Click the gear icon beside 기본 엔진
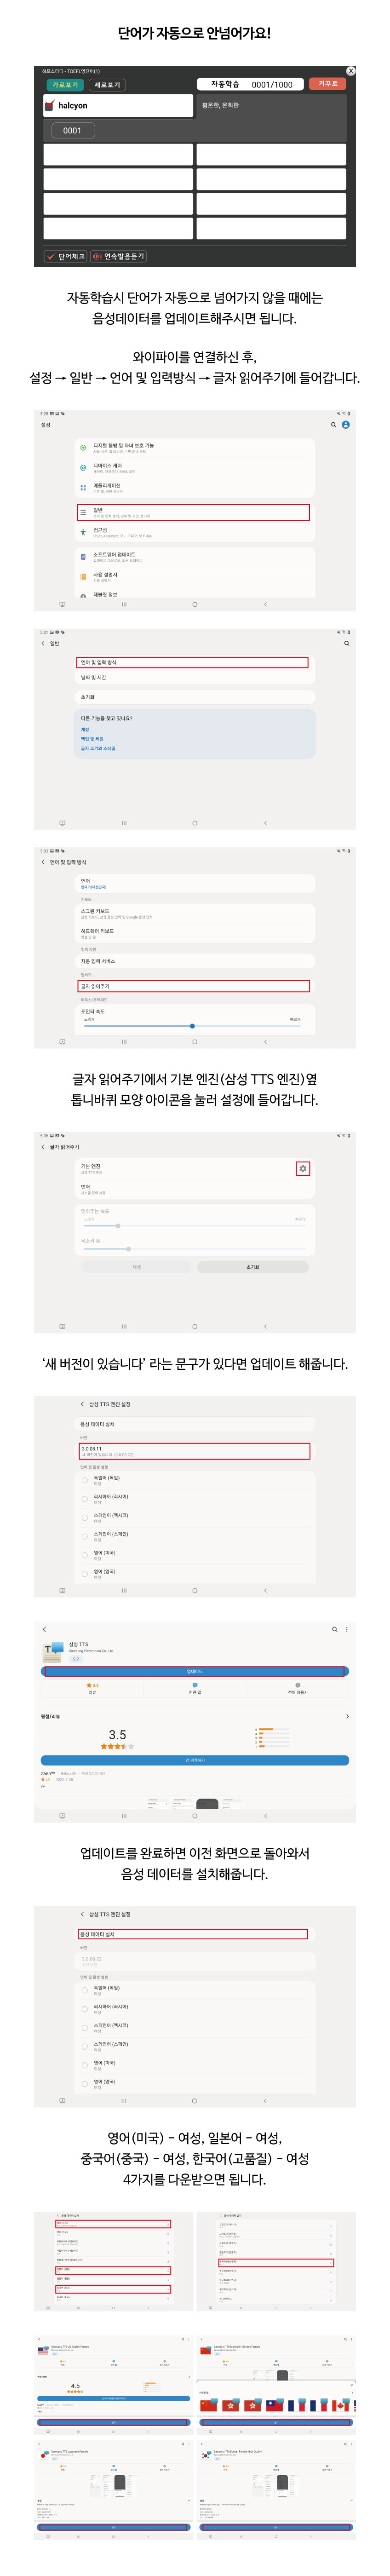Viewport: 390px width, 2576px height. (303, 1168)
